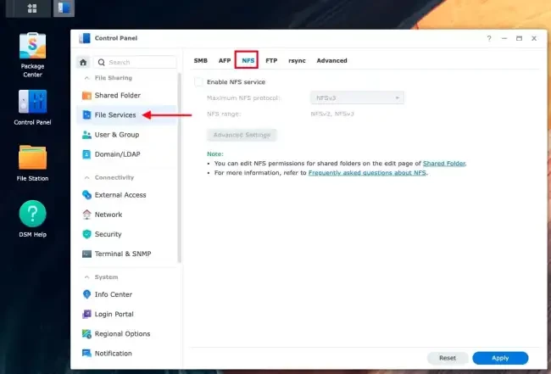Open File Station desktop icon
The height and width of the screenshot is (374, 551).
point(32,163)
